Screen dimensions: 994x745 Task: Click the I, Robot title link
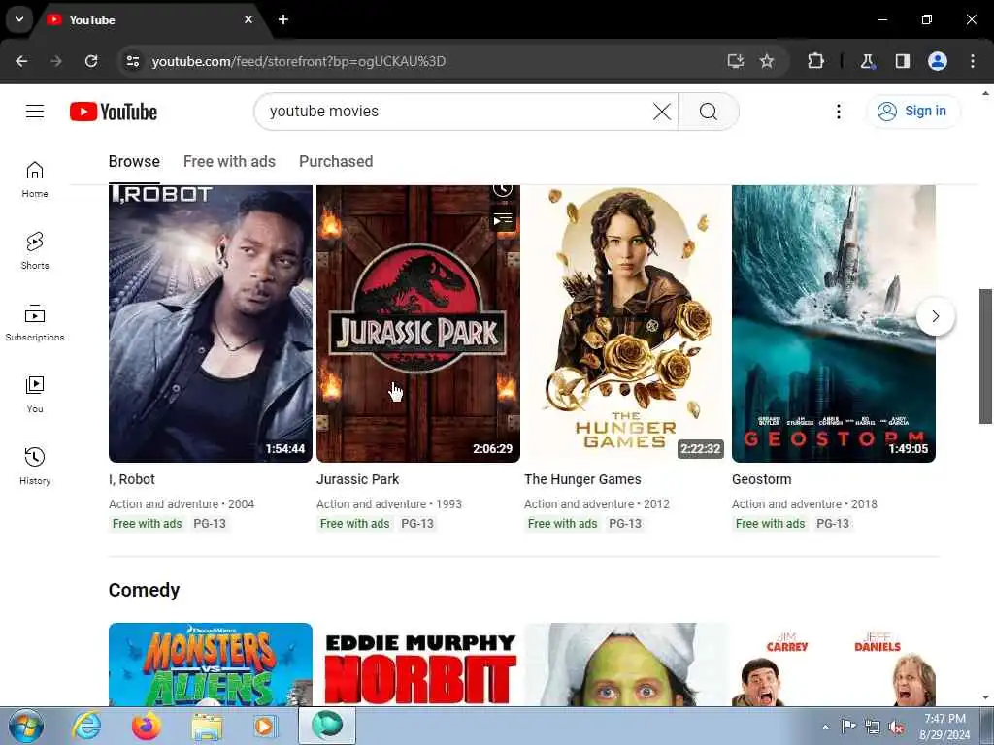tap(132, 479)
